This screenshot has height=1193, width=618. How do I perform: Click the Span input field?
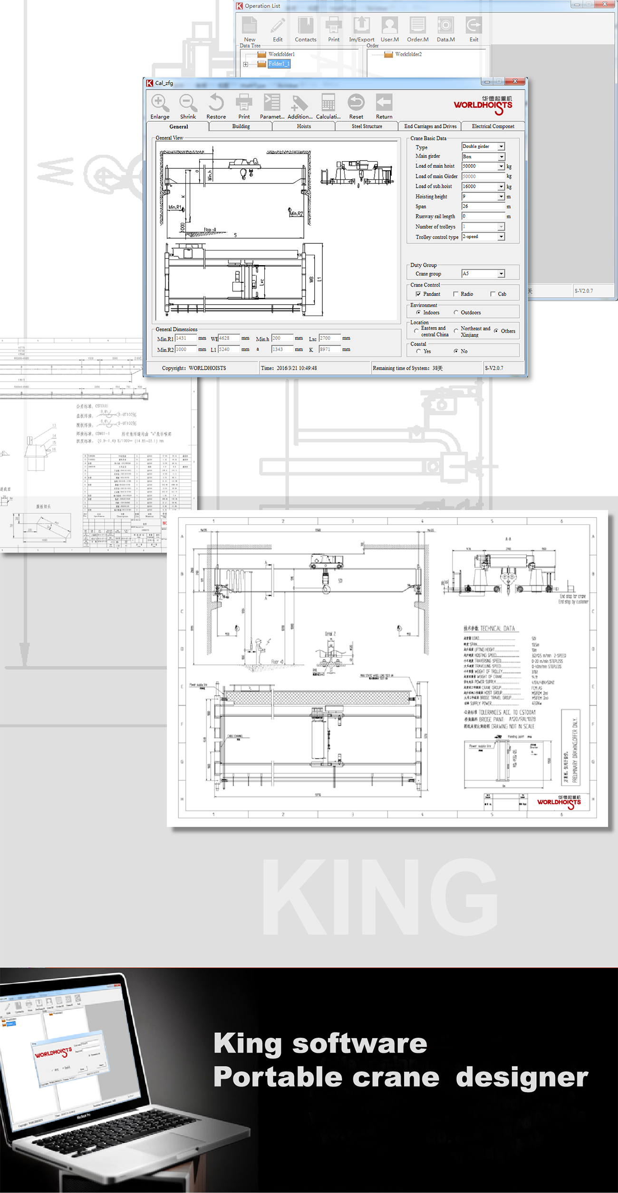pyautogui.click(x=483, y=207)
